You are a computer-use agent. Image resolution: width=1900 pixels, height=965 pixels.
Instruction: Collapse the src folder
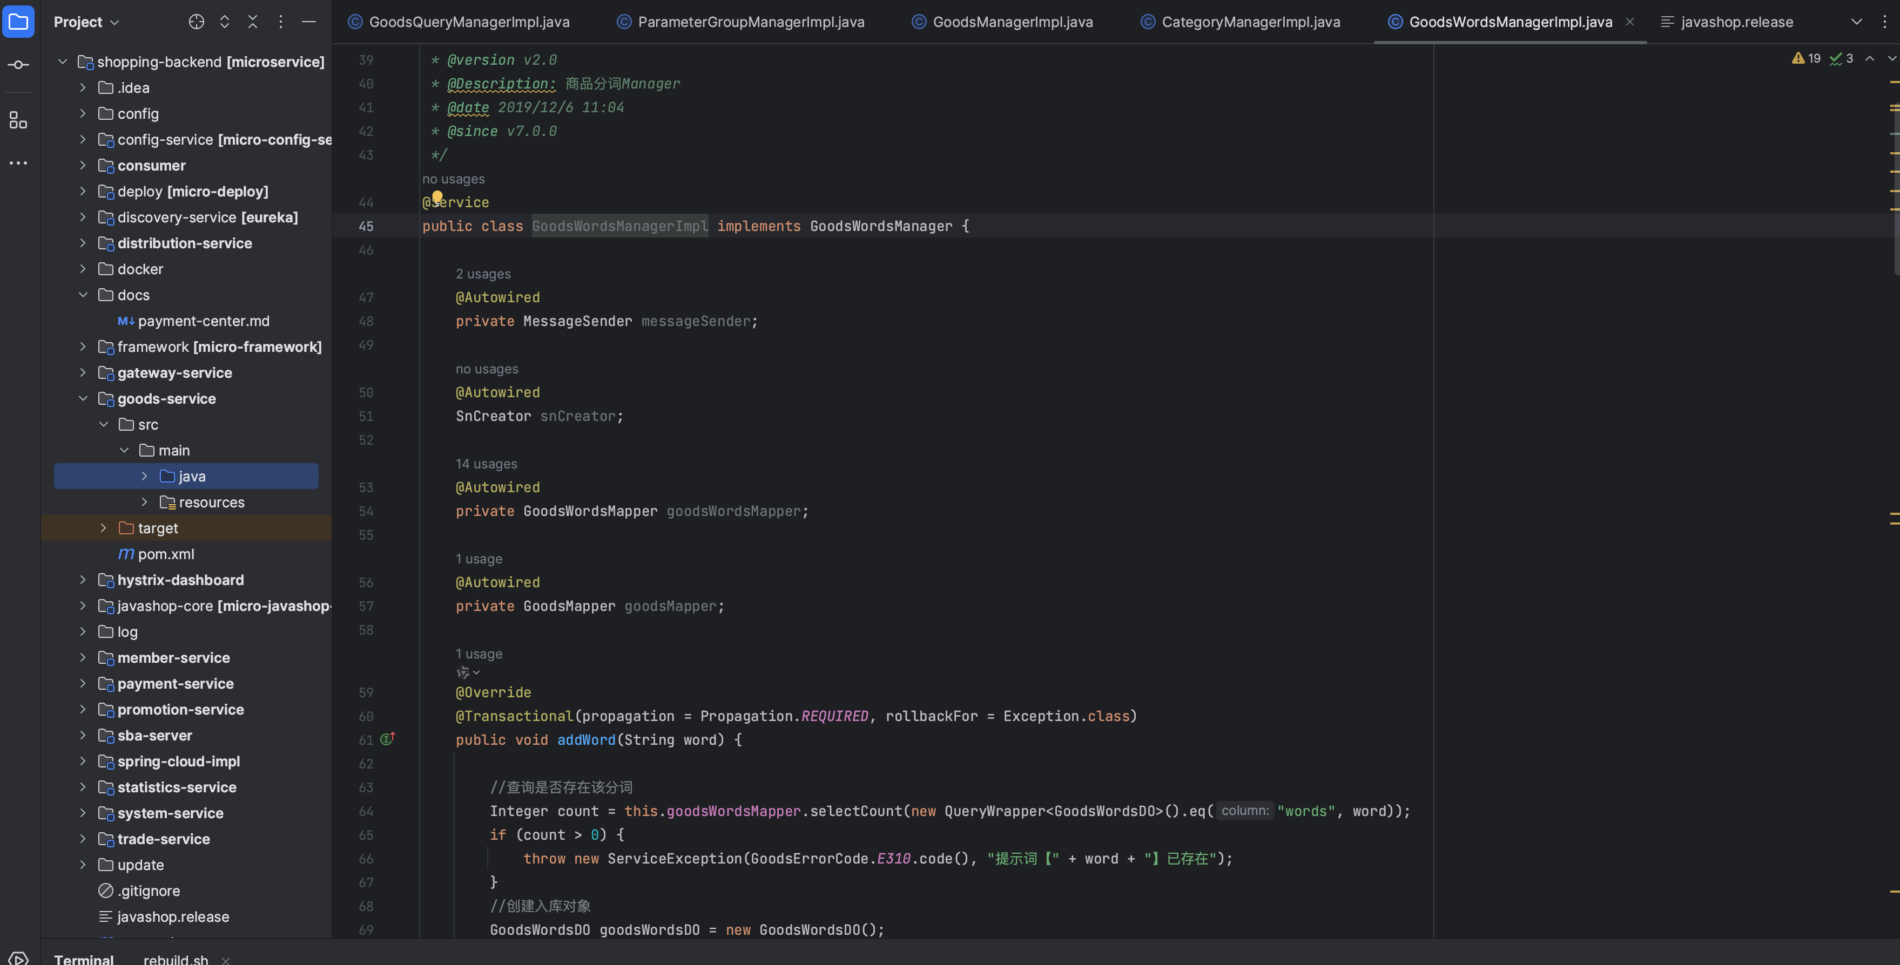tap(103, 424)
